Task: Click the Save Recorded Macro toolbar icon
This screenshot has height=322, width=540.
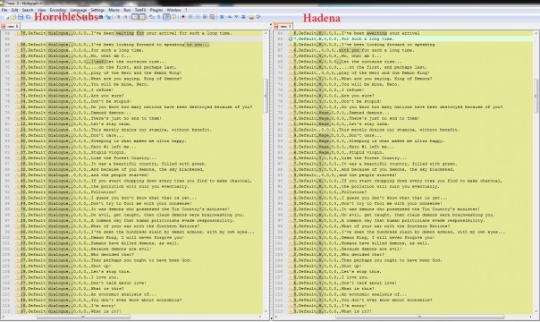Action: pos(213,17)
